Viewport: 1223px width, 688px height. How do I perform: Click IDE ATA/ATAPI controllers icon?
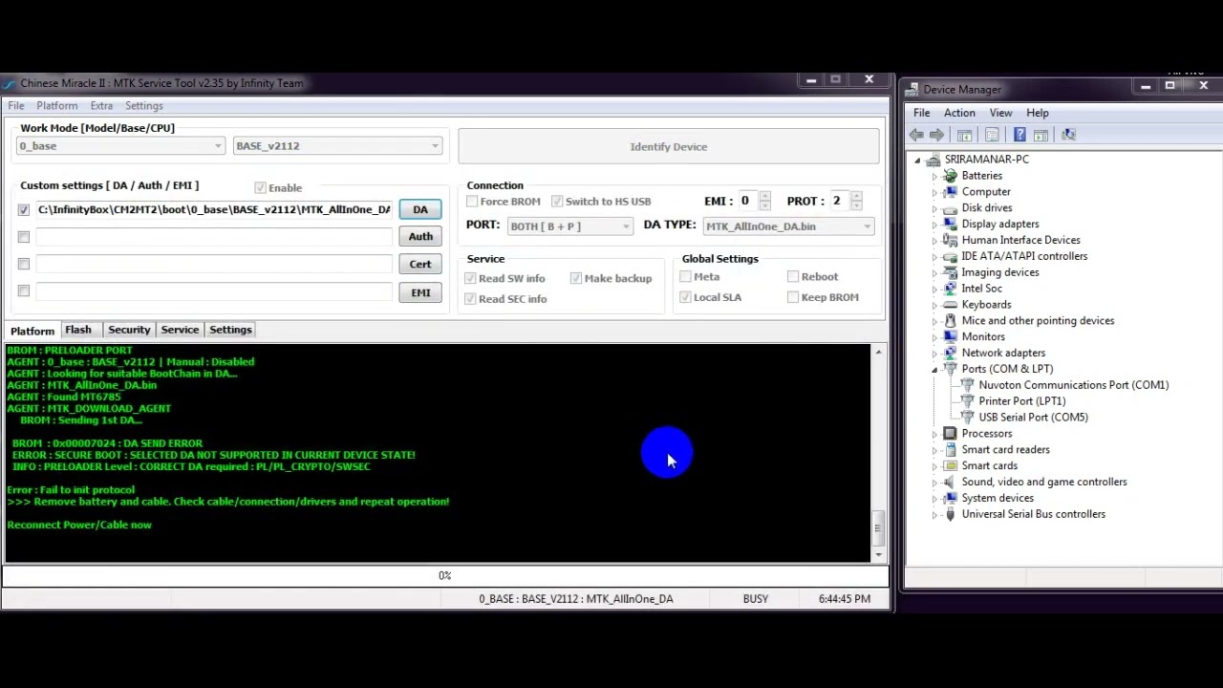click(950, 256)
